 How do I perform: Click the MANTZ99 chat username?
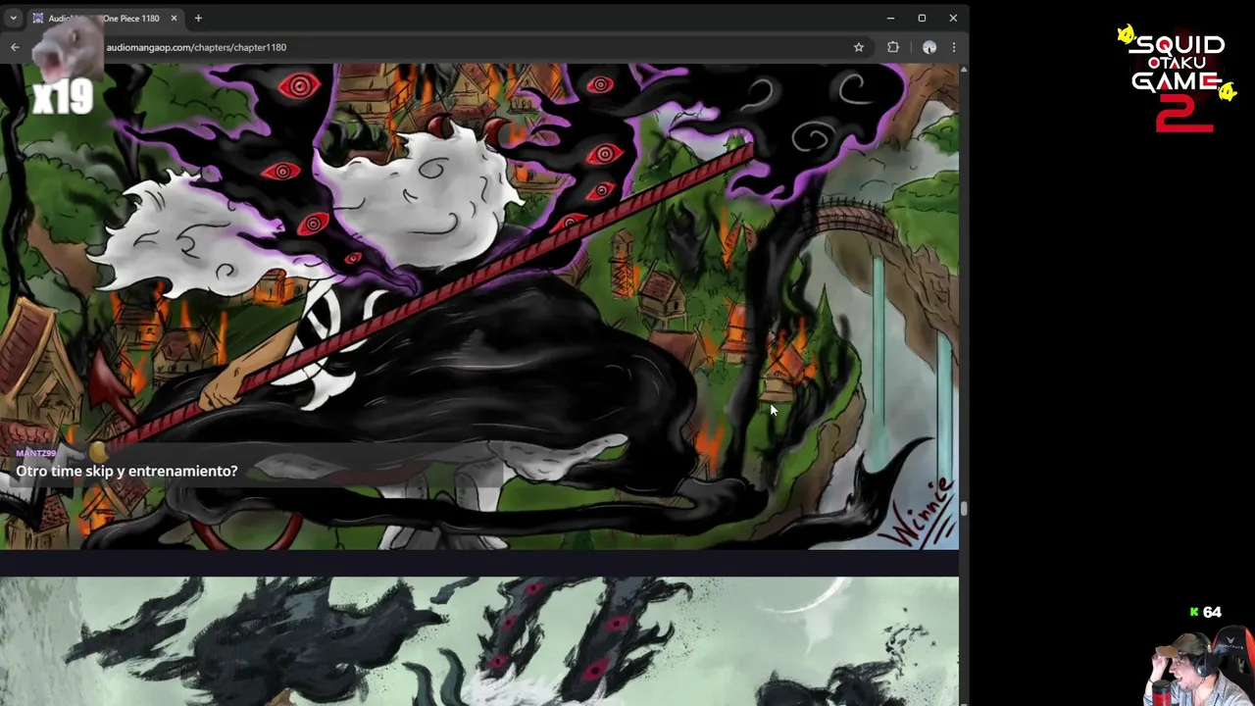click(35, 453)
